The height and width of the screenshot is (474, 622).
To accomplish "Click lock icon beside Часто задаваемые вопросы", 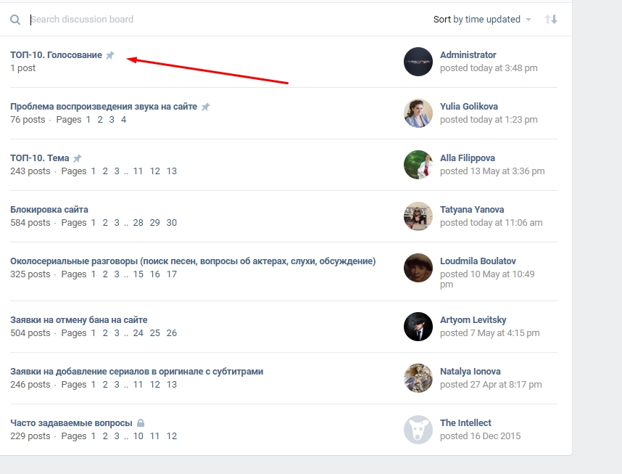I will click(x=141, y=423).
